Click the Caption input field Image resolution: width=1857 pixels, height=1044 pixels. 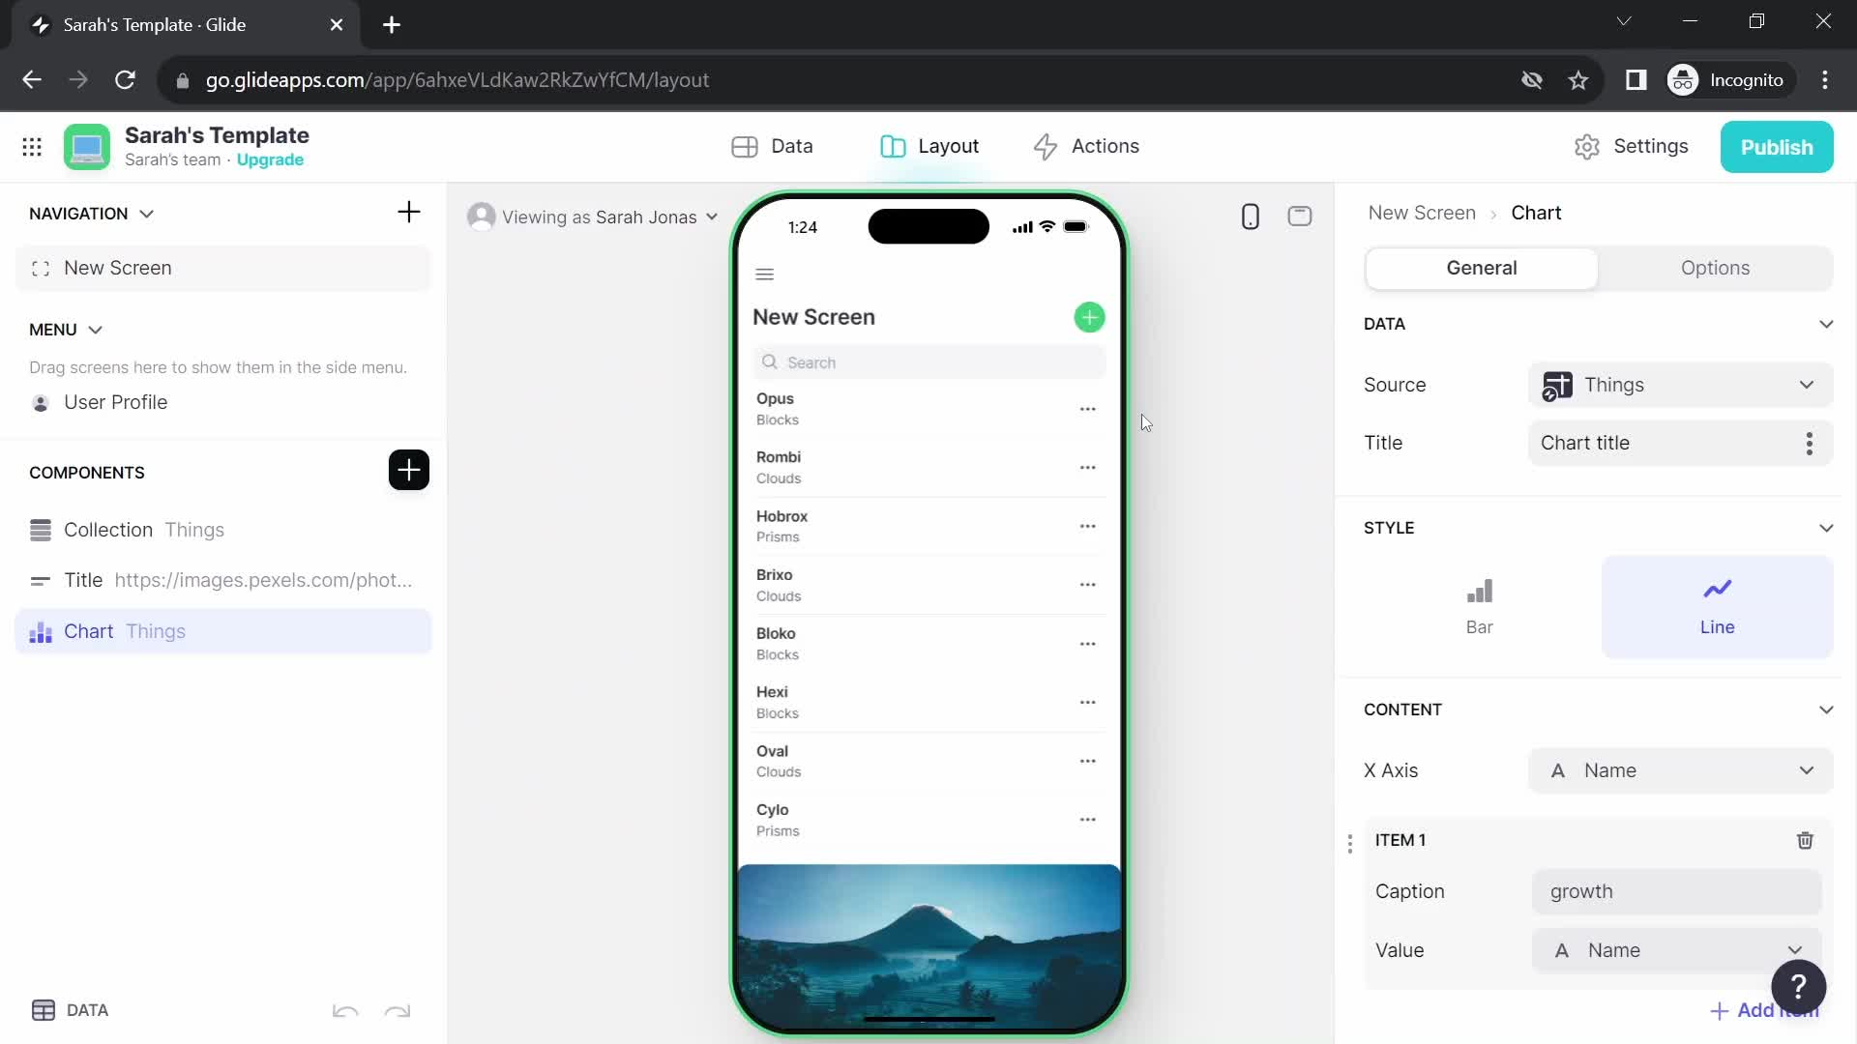click(1673, 891)
